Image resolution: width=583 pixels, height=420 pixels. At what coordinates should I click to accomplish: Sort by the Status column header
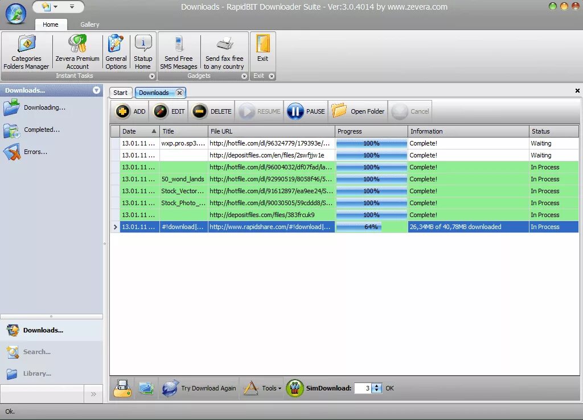point(554,131)
